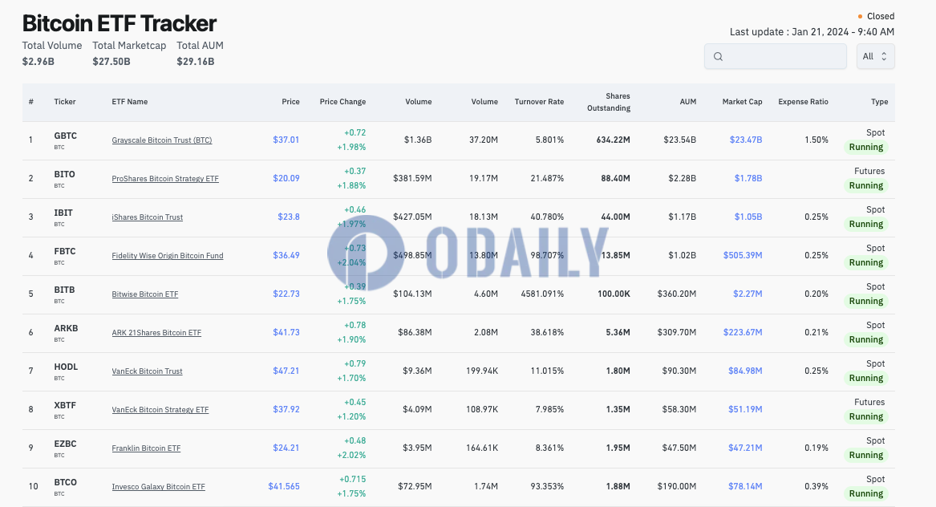This screenshot has width=936, height=507.
Task: Click the Running badge in GBTC row
Action: [865, 148]
